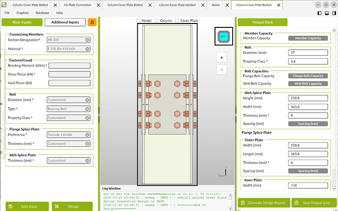
Task: Zoom in with the plus button
Action: tap(222, 57)
